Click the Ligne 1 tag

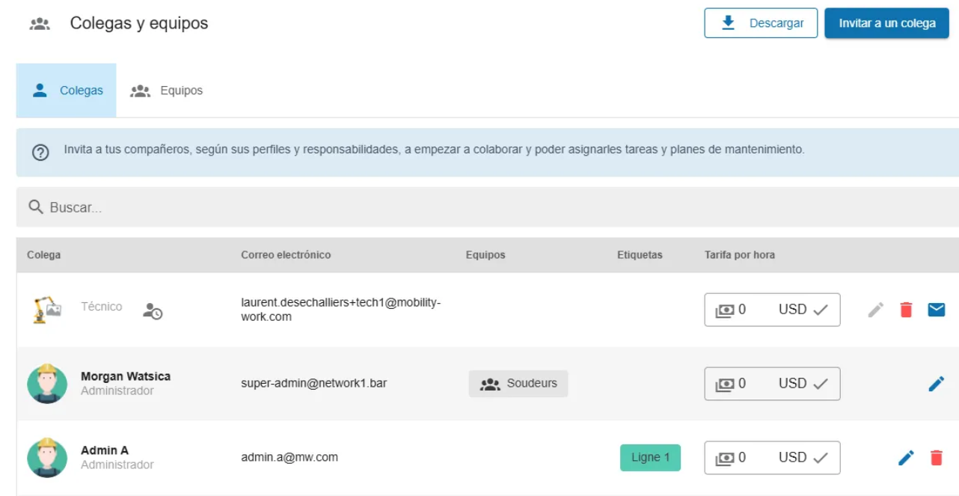click(650, 458)
